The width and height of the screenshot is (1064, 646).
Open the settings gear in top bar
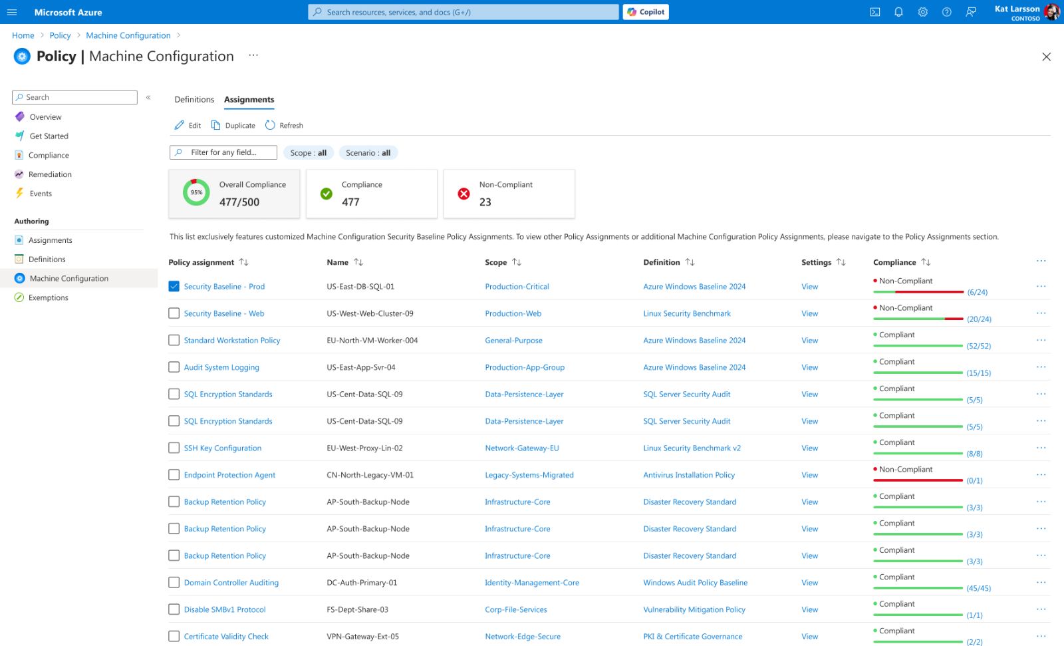922,12
